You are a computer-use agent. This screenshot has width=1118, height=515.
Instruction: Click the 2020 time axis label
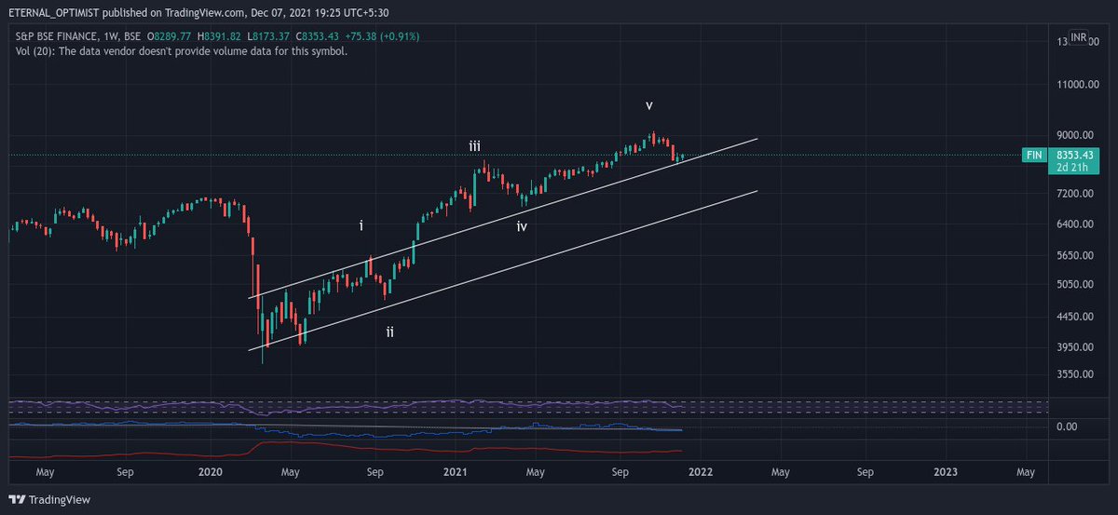(x=210, y=472)
